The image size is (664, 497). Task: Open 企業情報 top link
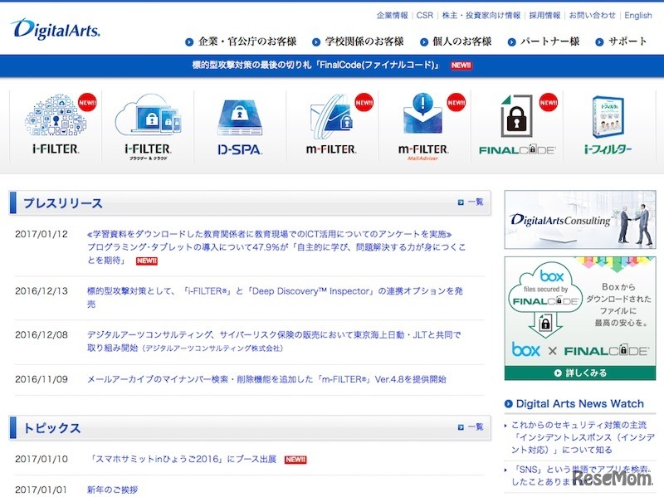pos(392,15)
